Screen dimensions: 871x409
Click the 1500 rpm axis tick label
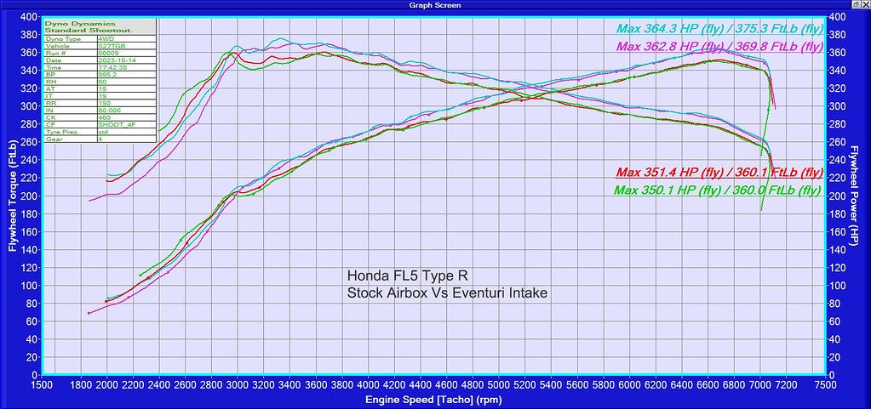tap(43, 384)
